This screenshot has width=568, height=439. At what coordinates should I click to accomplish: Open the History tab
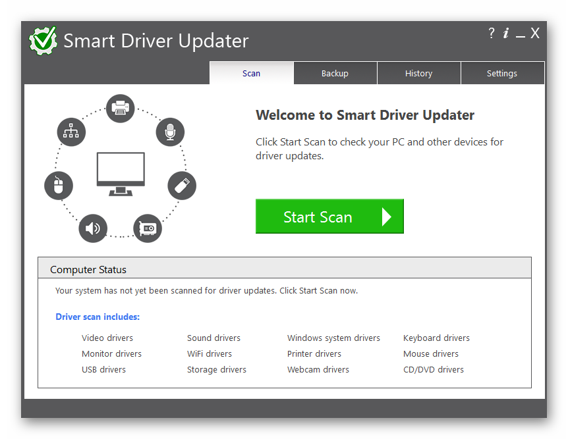coord(419,74)
